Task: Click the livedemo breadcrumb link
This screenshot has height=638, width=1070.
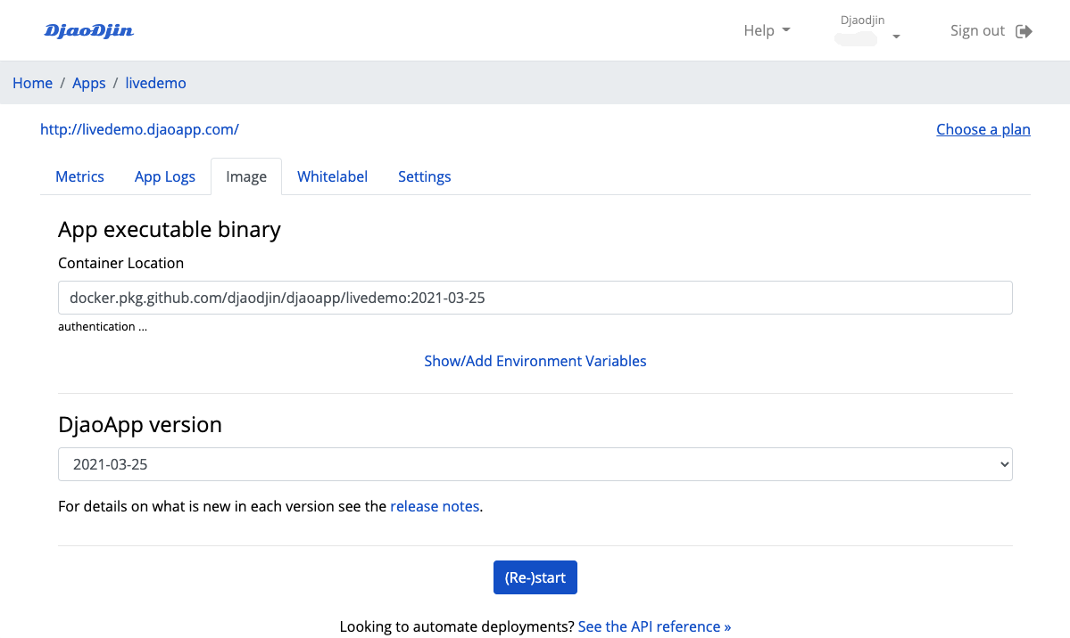Action: (x=155, y=83)
